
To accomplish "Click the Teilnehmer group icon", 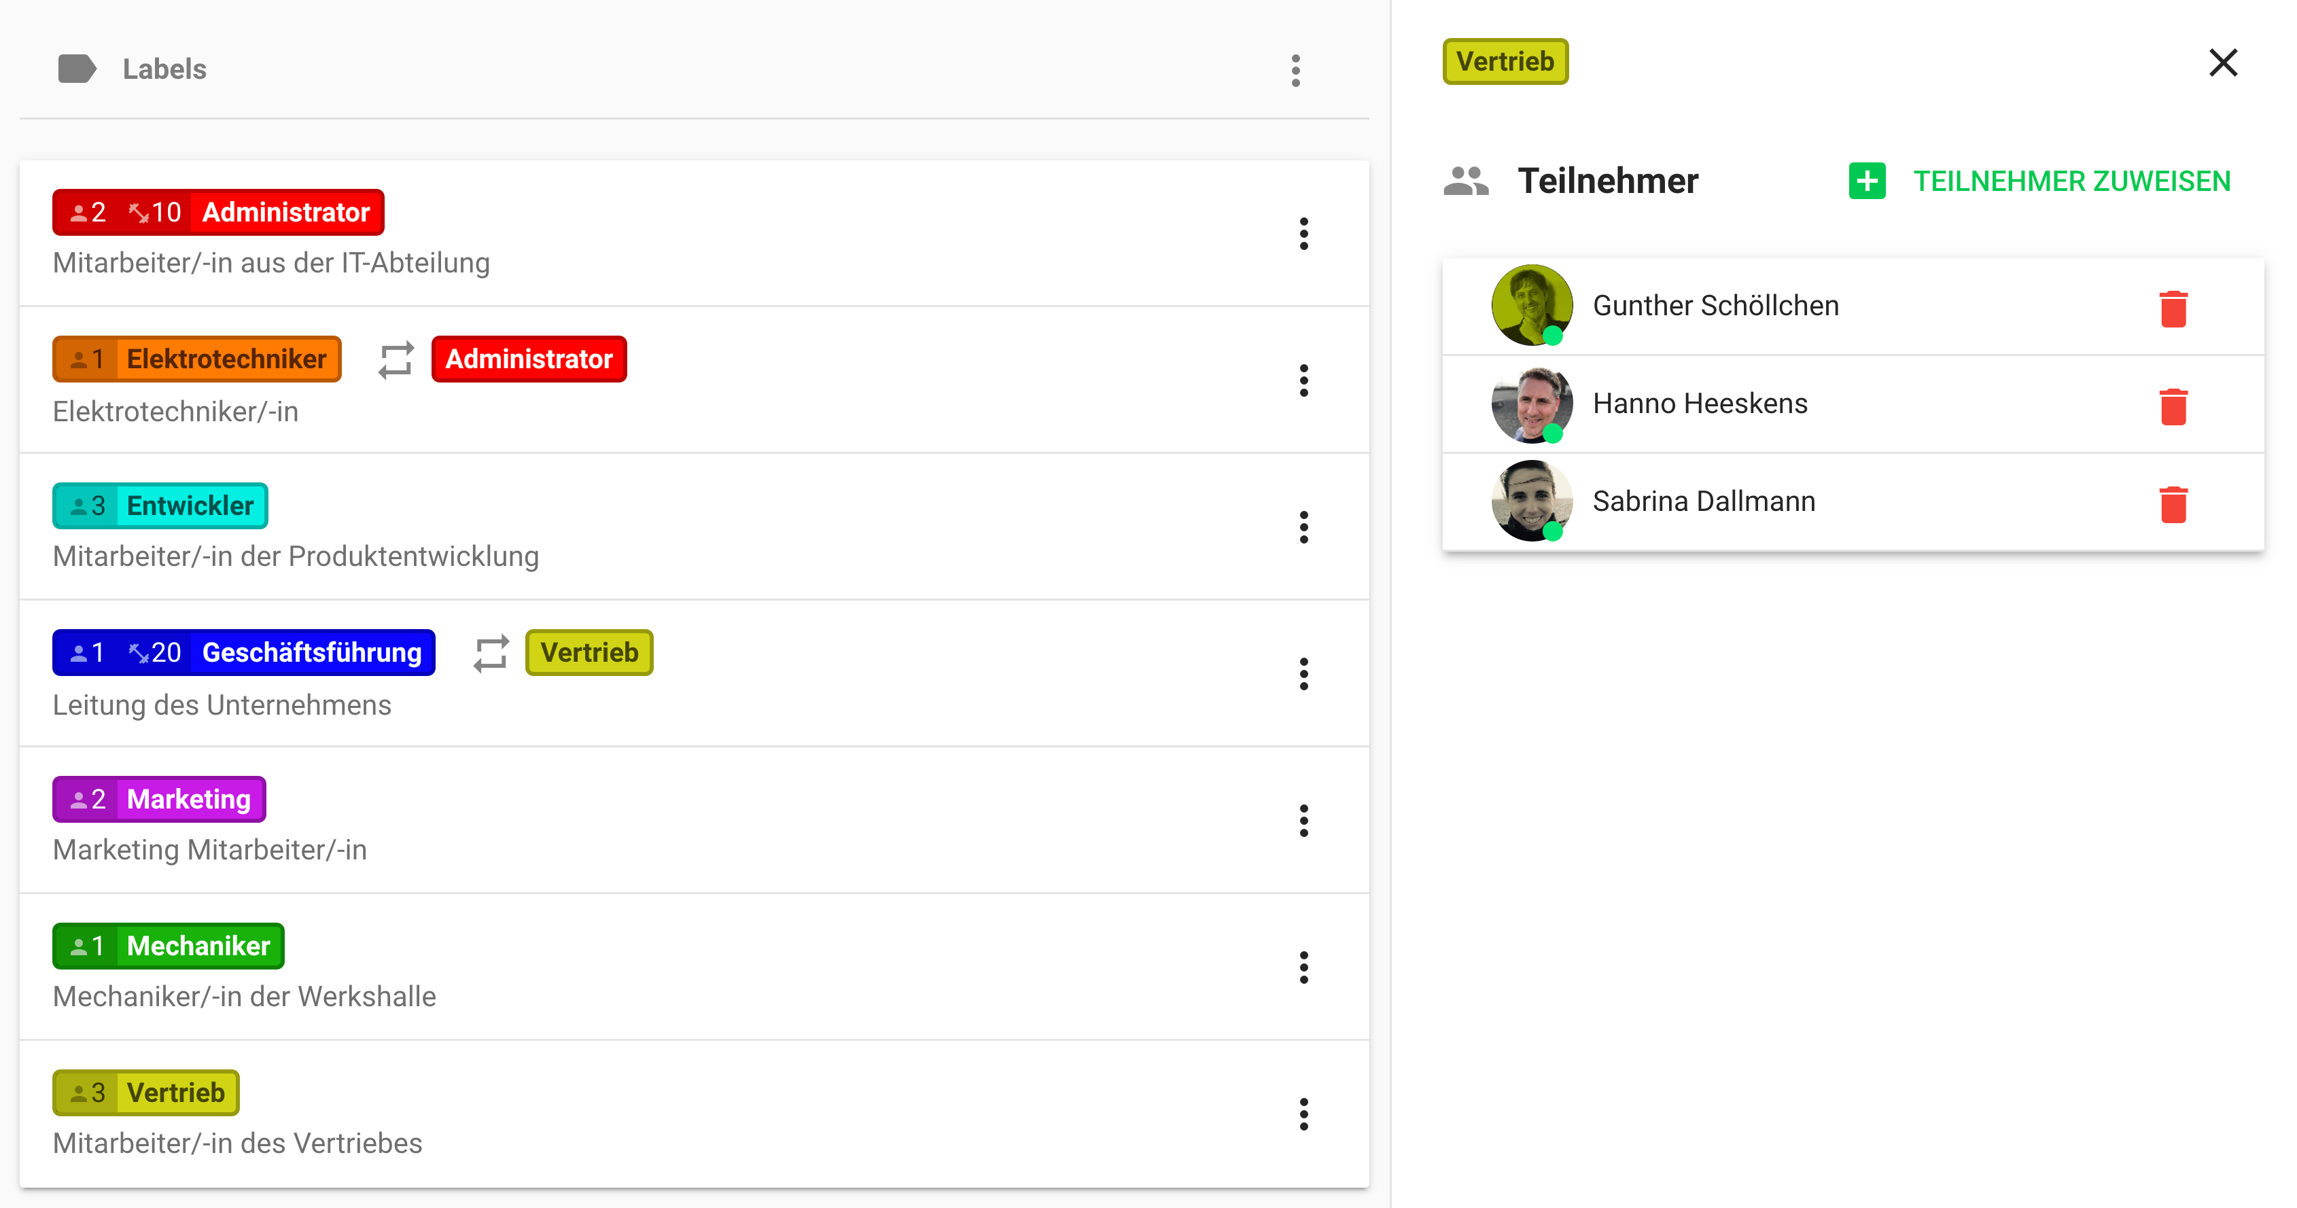I will 1465,181.
